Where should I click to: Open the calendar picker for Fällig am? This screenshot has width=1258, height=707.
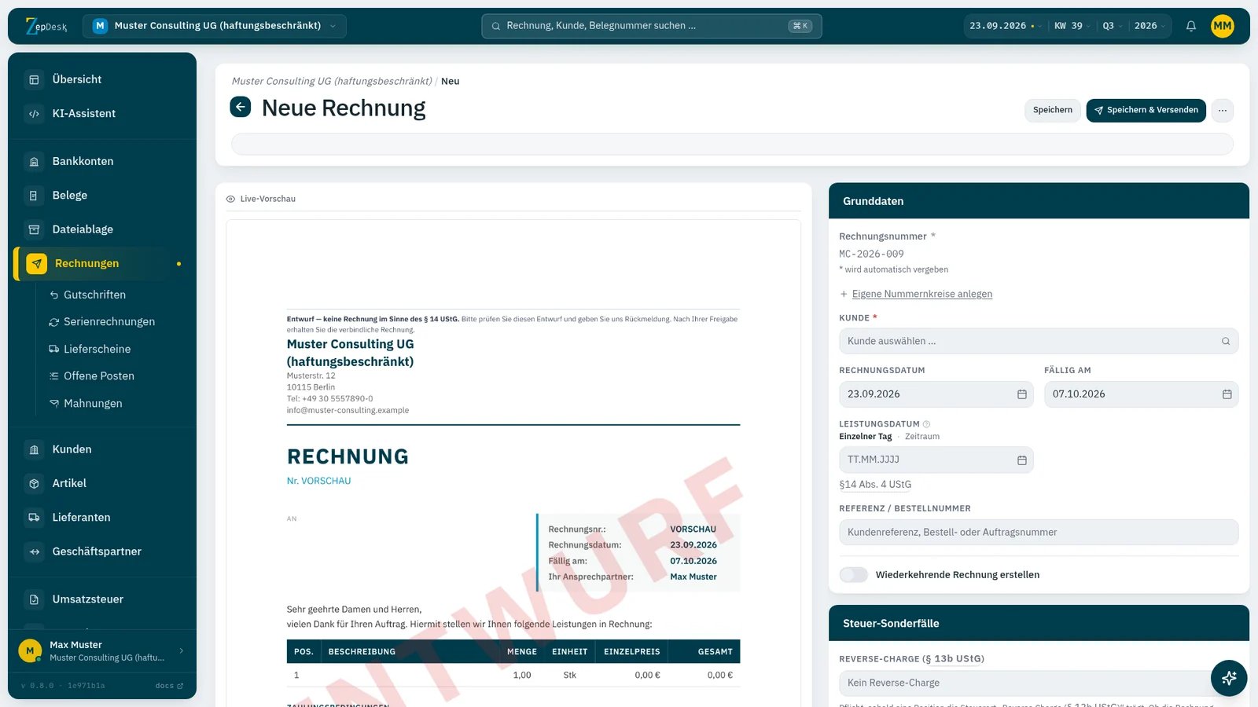click(1227, 394)
